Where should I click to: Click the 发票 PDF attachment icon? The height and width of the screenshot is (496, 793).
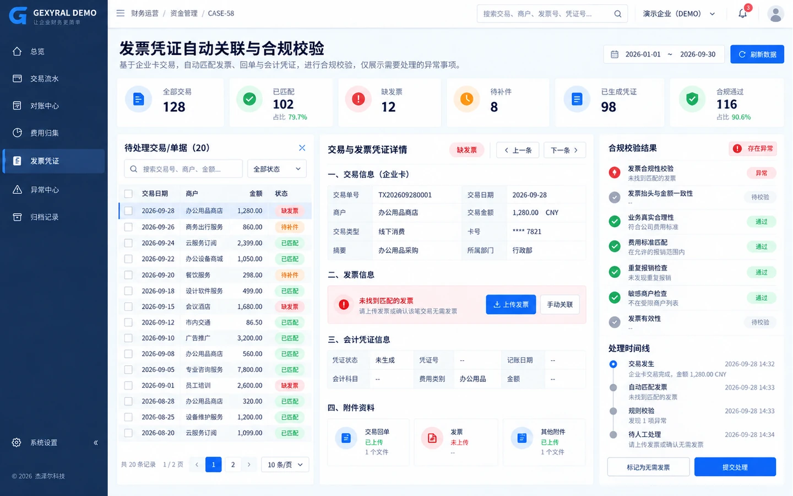coord(432,438)
